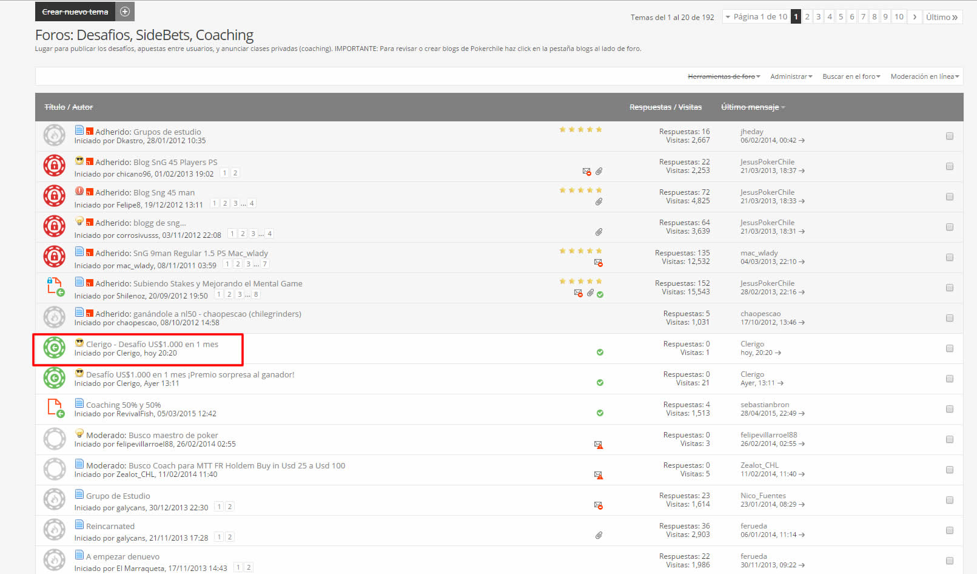Expand the Administrar dropdown menu
977x574 pixels.
tap(791, 76)
